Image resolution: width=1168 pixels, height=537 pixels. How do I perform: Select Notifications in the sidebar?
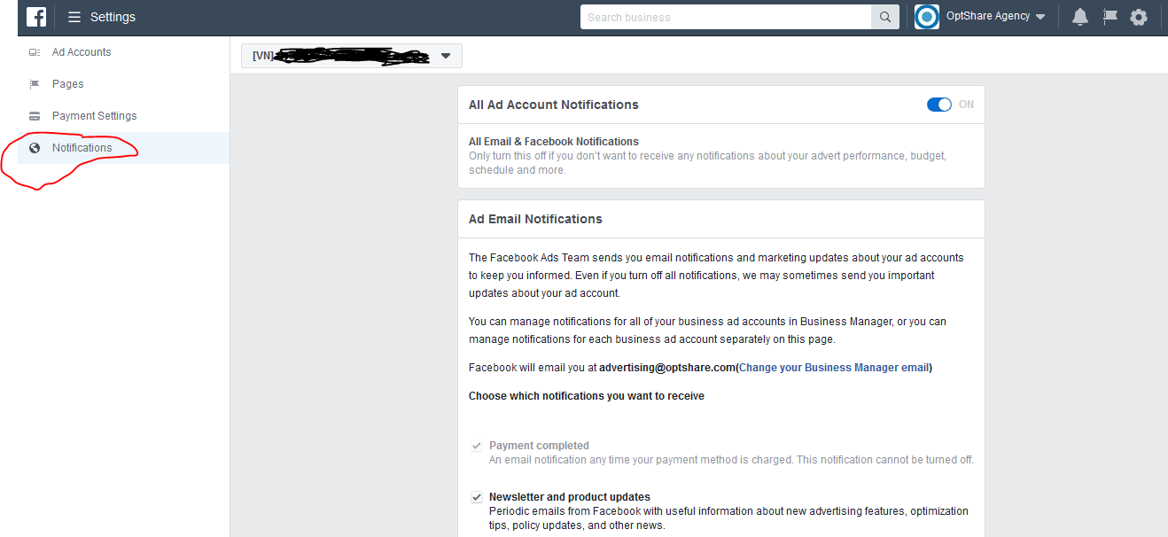pos(124,148)
